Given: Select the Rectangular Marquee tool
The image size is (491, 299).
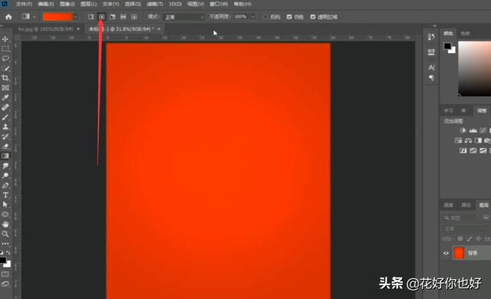Looking at the screenshot, I should tap(5, 49).
